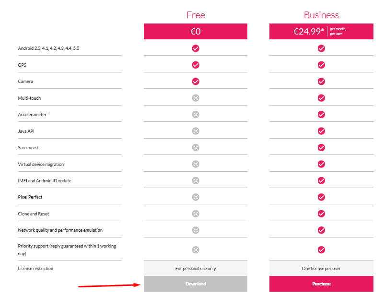384x296 pixels.
Task: Click the Free plan Screencast unavailable icon
Action: 196,147
